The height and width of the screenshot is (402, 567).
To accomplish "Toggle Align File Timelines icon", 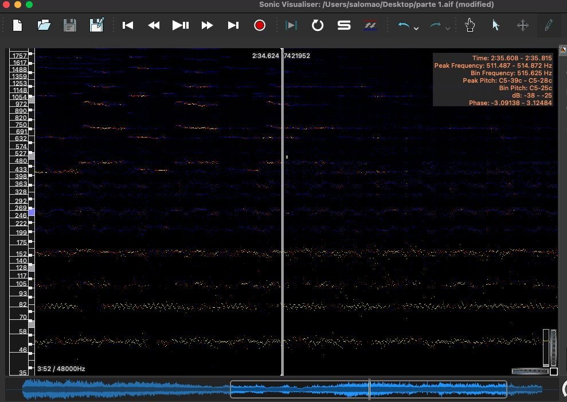I will [x=370, y=25].
